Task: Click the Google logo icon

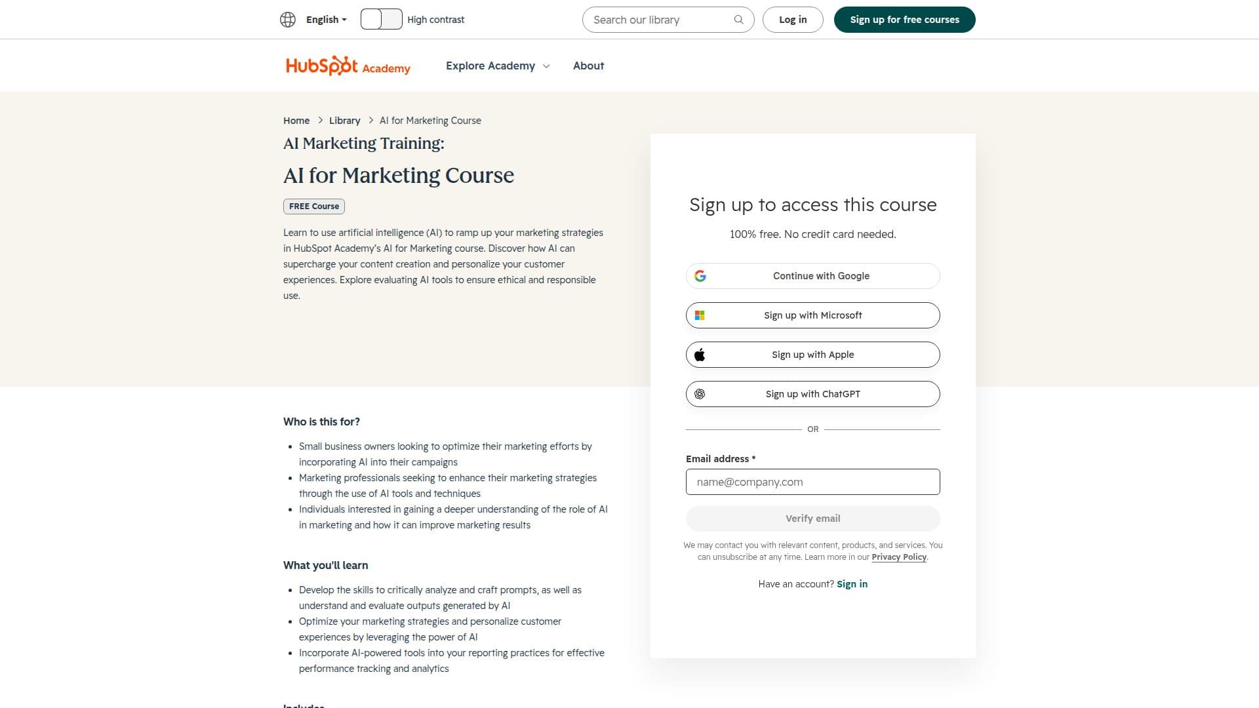Action: click(x=700, y=276)
